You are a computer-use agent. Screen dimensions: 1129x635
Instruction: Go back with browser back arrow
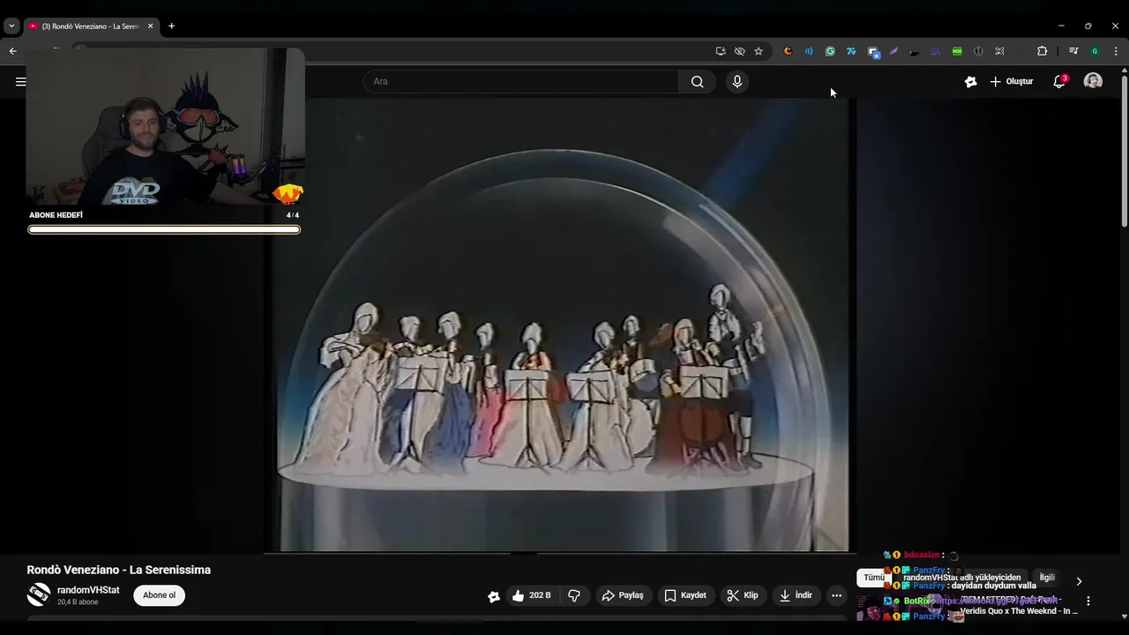click(12, 51)
